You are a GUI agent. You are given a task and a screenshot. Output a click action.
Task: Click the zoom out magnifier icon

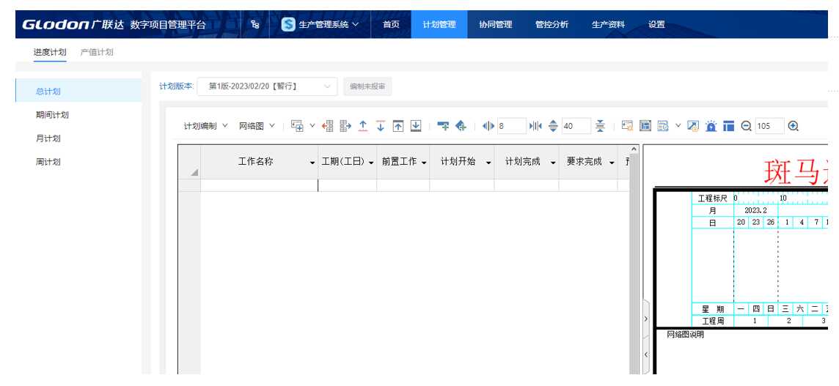[746, 126]
